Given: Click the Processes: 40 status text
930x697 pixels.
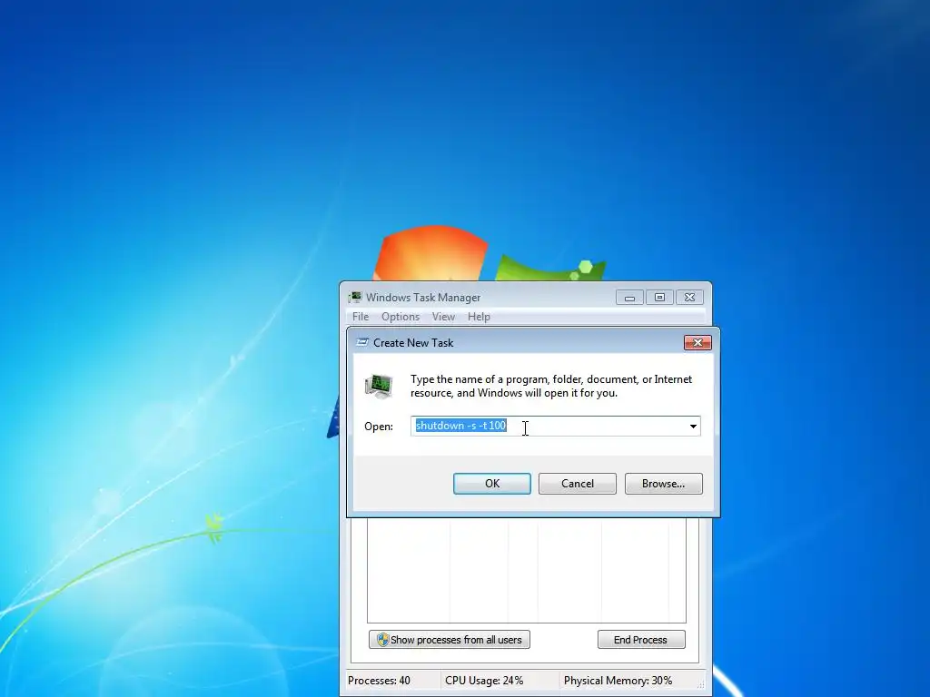Looking at the screenshot, I should (379, 681).
